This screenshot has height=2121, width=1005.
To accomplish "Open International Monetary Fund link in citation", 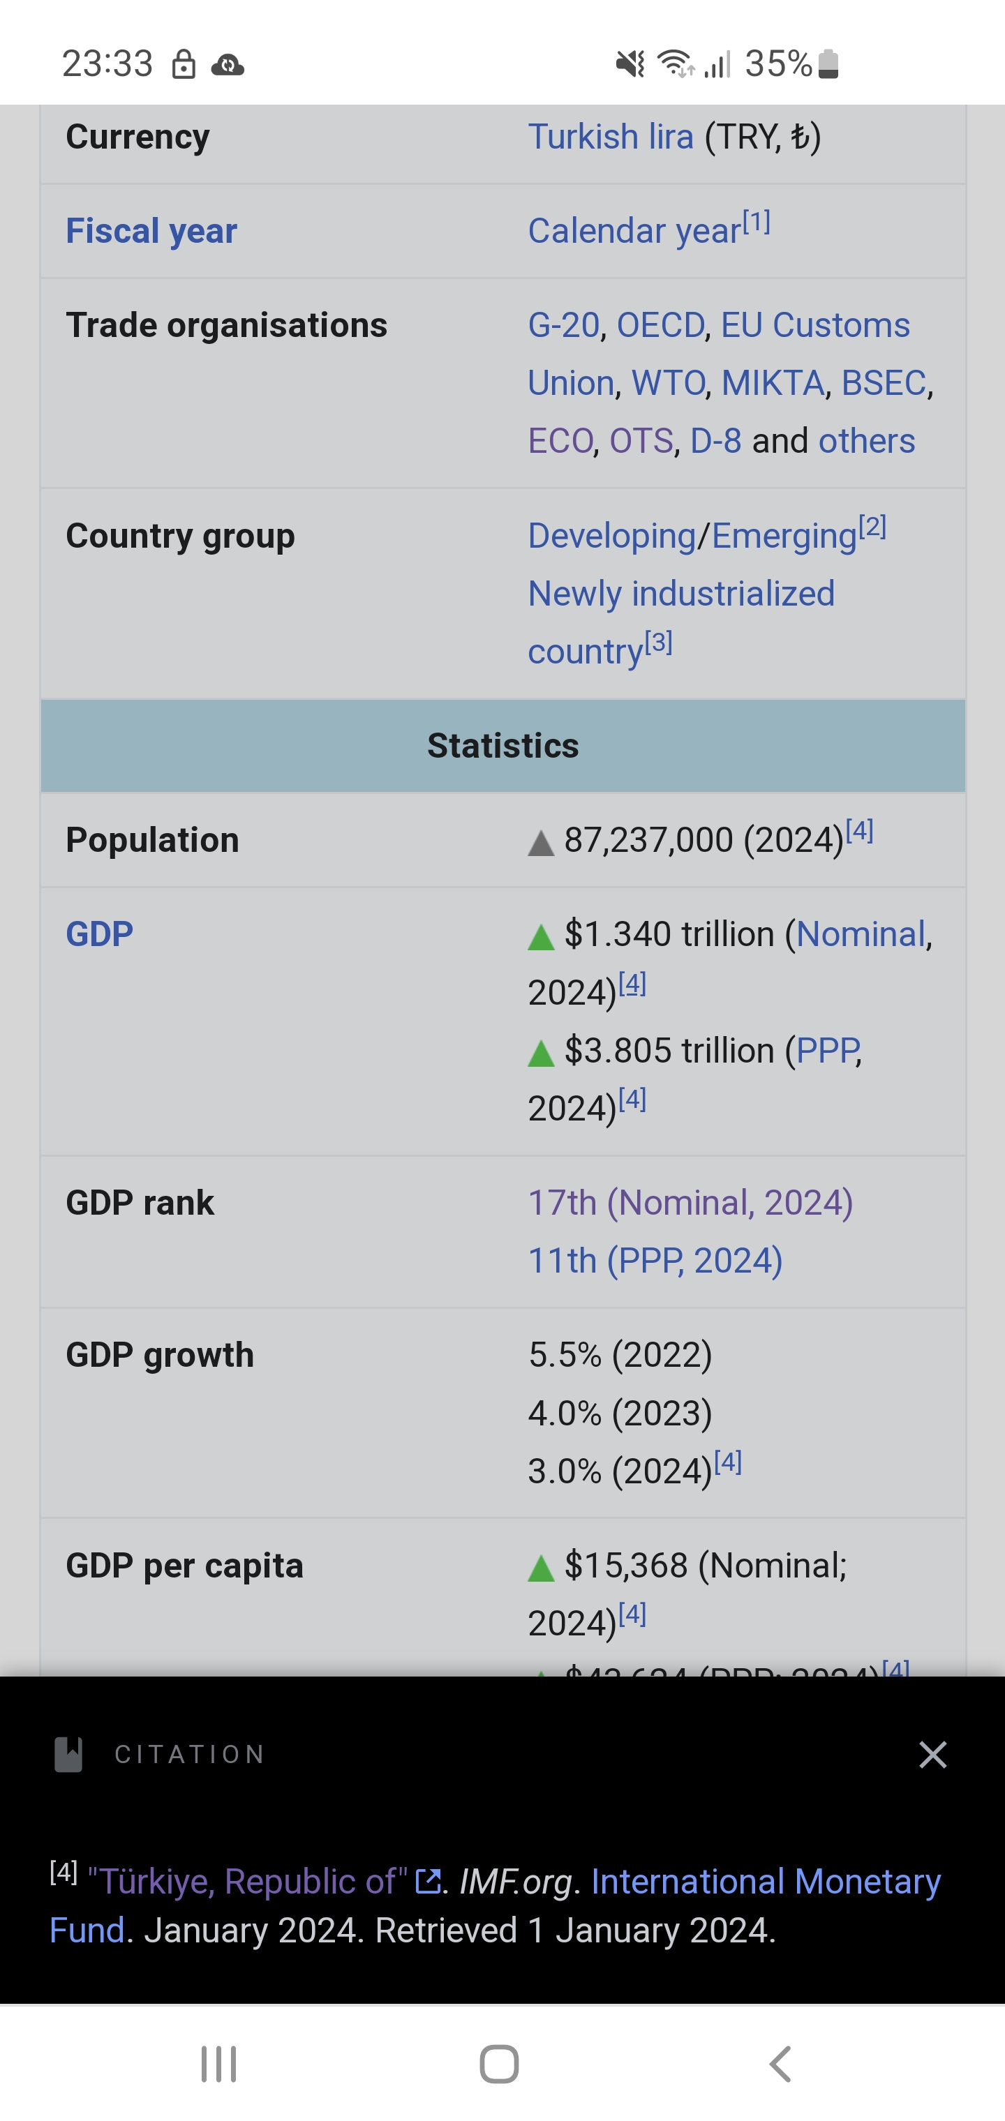I will pyautogui.click(x=495, y=1906).
